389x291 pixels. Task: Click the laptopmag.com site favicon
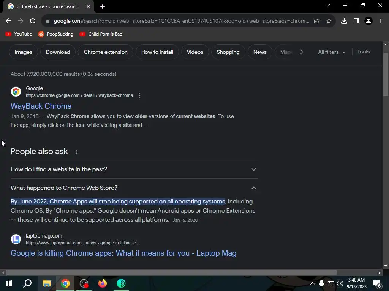(x=16, y=239)
